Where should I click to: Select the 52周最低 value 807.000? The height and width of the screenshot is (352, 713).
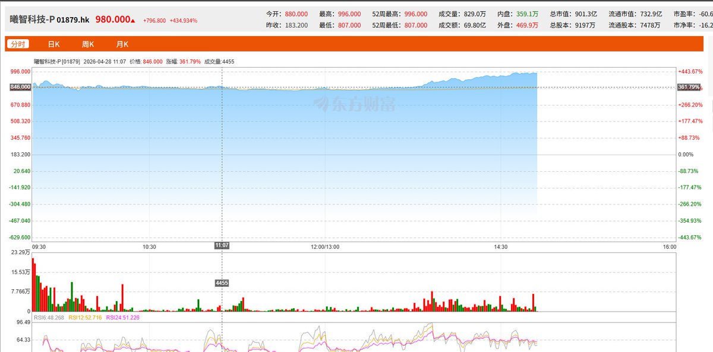415,25
